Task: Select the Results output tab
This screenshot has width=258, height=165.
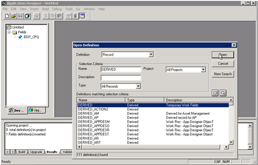Action: click(52, 152)
